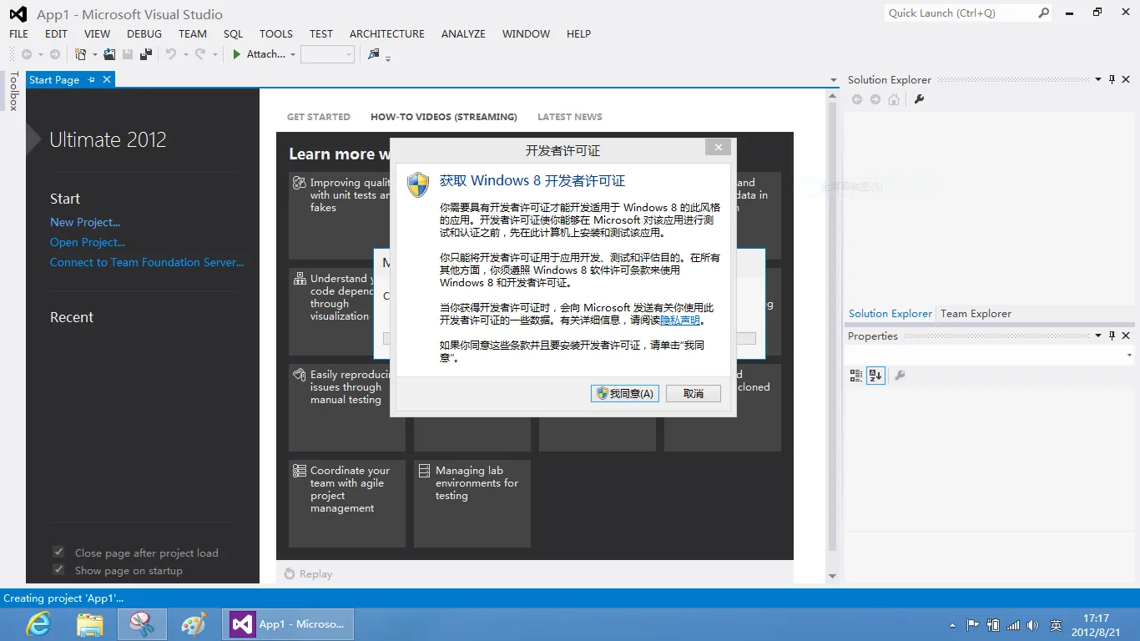Open the Solution Explorer window position dropdown
This screenshot has width=1140, height=641.
click(1097, 80)
